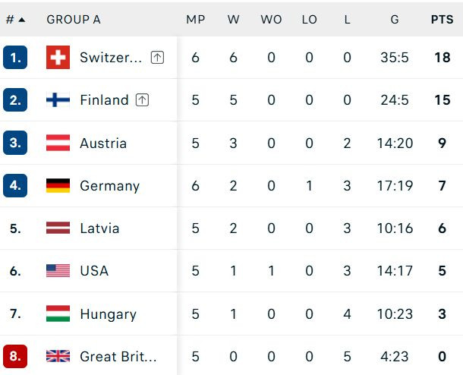463x375 pixels.
Task: Click the G goals column header
Action: 395,20
